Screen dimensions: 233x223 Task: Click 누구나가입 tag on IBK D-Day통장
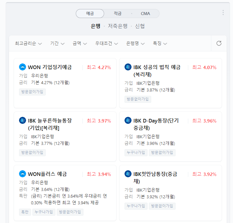[x=136, y=153]
